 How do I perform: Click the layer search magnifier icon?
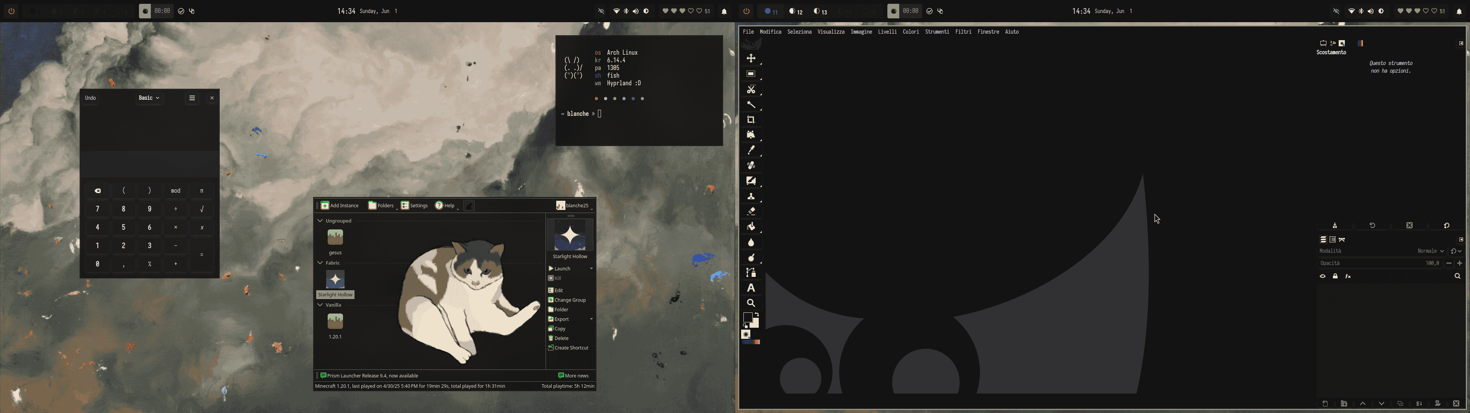[1457, 276]
